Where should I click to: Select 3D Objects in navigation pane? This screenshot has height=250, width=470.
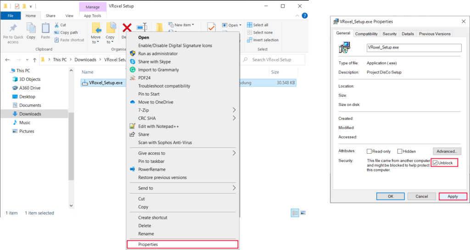click(x=26, y=79)
